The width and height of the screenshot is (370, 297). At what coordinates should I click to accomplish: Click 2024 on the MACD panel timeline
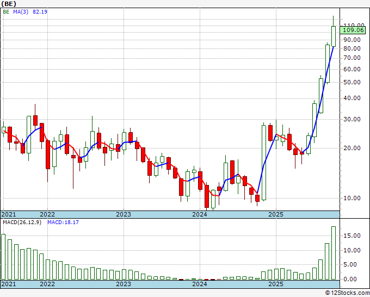200,284
